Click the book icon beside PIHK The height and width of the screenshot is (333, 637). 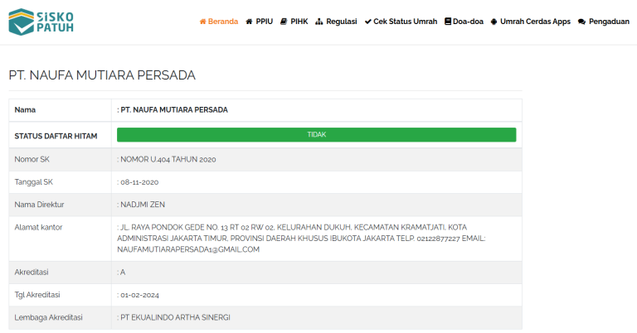(x=284, y=22)
